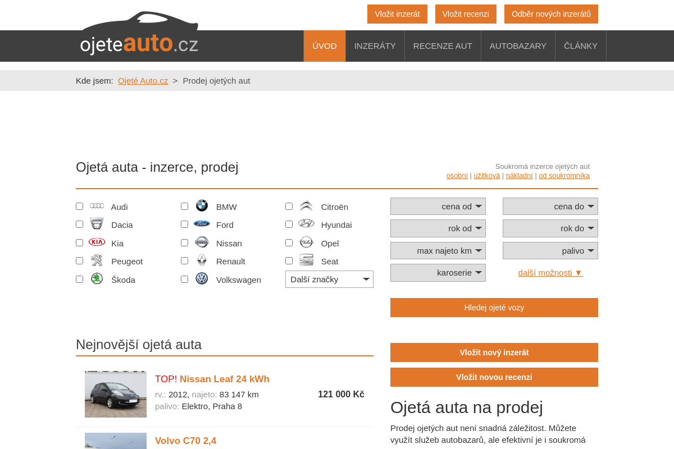Click the Audi brand logo
This screenshot has height=449, width=674.
point(97,206)
